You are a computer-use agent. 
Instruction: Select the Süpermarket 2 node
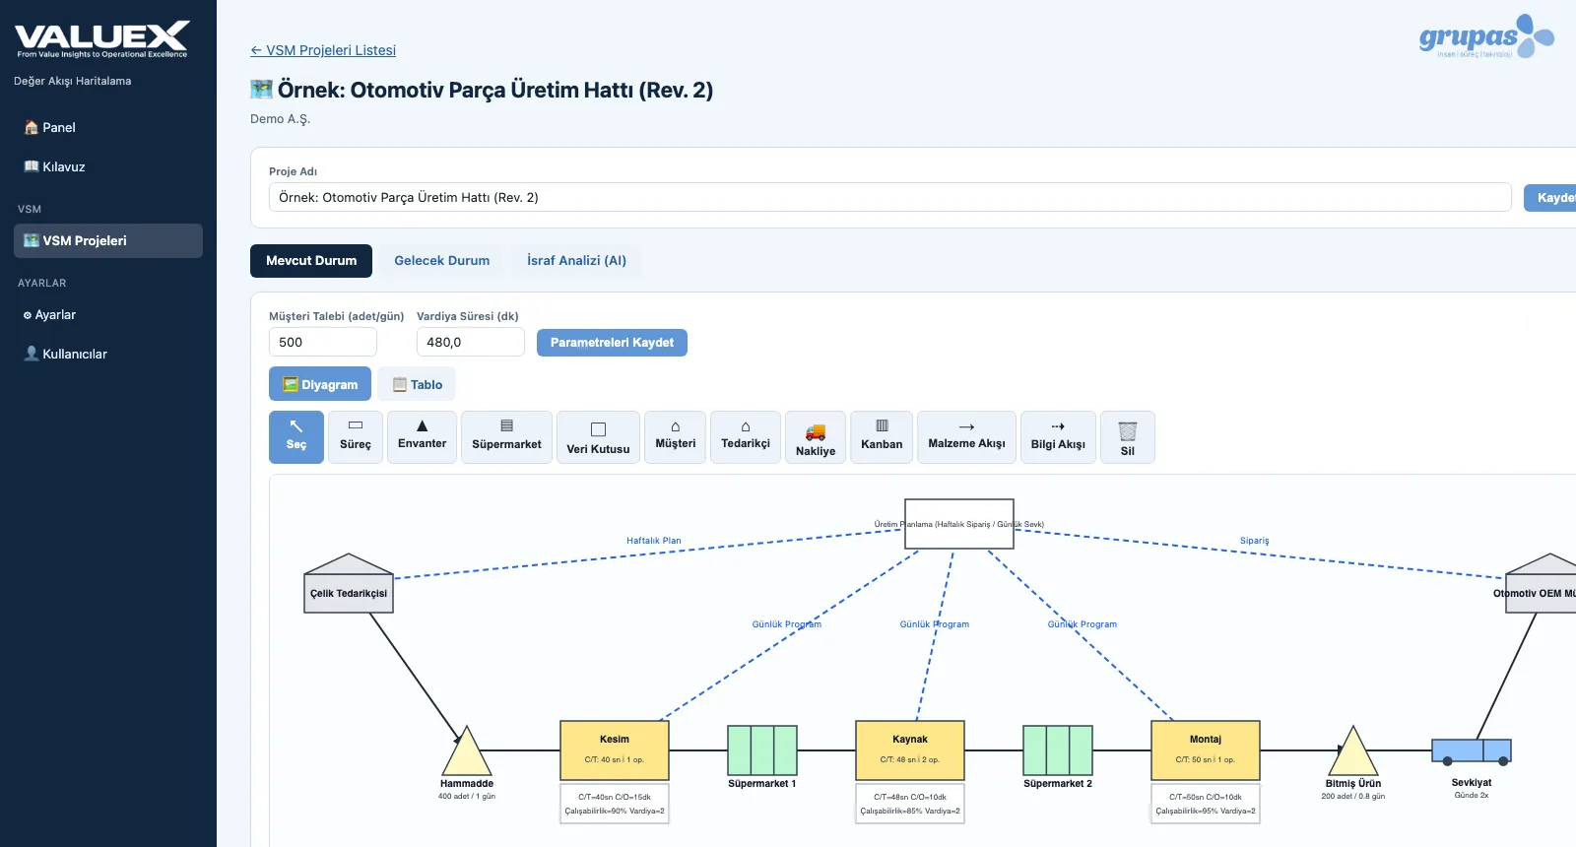(x=1058, y=750)
